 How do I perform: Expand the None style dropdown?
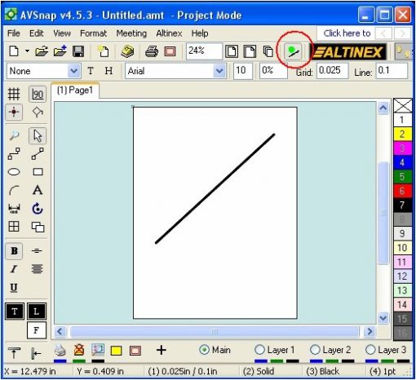[74, 71]
